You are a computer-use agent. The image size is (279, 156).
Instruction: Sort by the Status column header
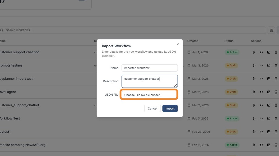pyautogui.click(x=229, y=41)
